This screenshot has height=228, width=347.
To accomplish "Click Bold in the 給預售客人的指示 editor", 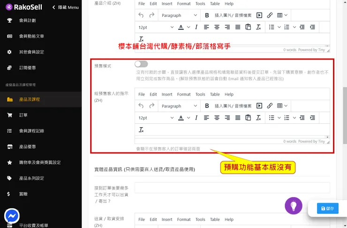I will 207,106.
